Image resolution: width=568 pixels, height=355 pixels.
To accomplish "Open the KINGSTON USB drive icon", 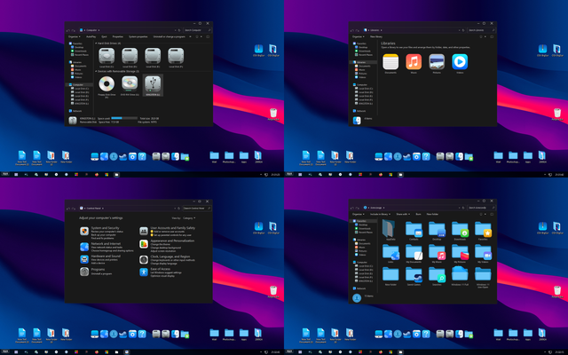I will pyautogui.click(x=154, y=83).
